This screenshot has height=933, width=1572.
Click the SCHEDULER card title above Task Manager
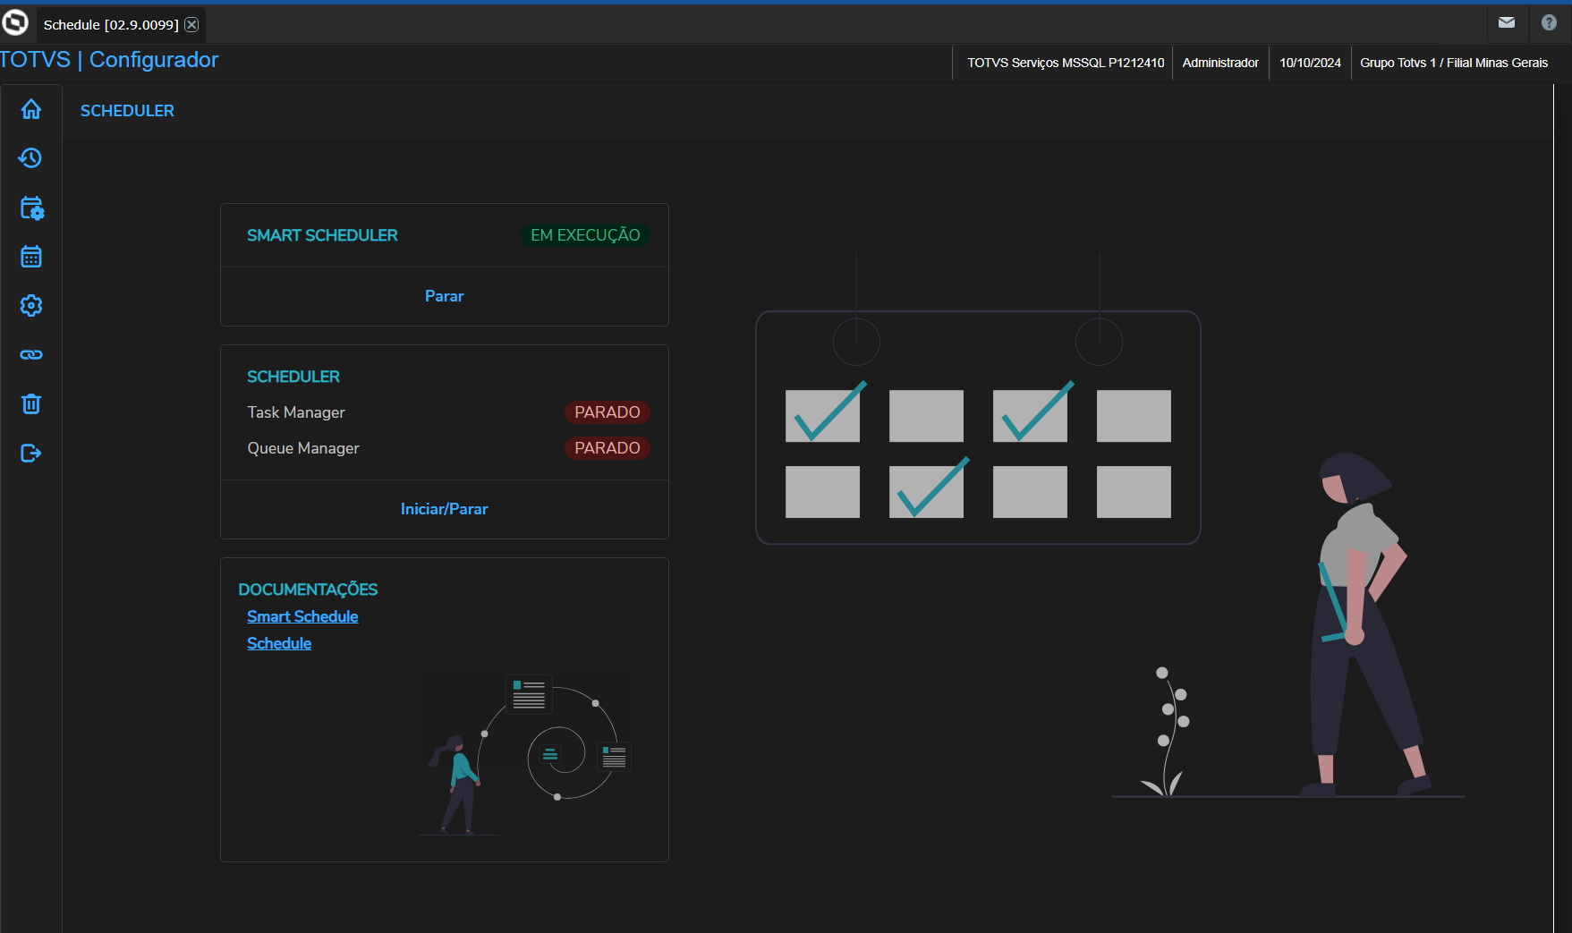point(293,377)
